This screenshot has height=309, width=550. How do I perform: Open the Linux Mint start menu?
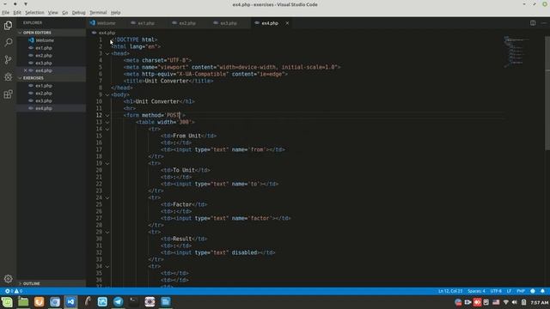7,301
